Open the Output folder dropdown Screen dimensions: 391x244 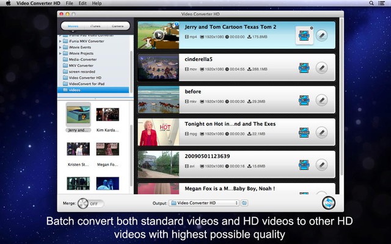pos(204,203)
